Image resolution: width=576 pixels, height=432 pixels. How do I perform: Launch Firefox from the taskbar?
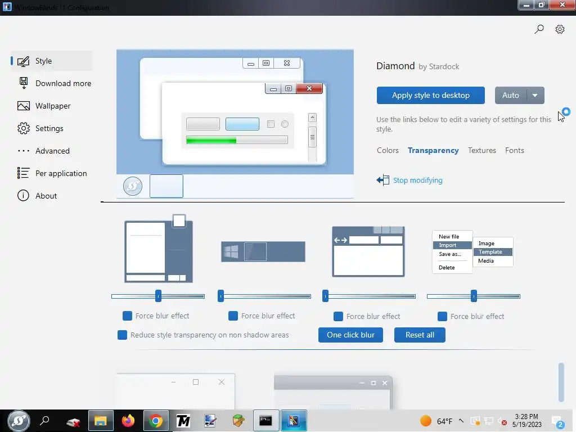coord(128,421)
